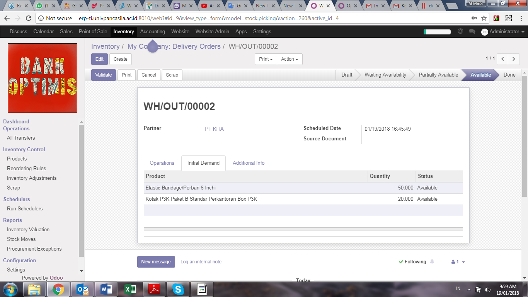This screenshot has height=297, width=528.
Task: Bookmark page with the star icon
Action: tap(484, 18)
